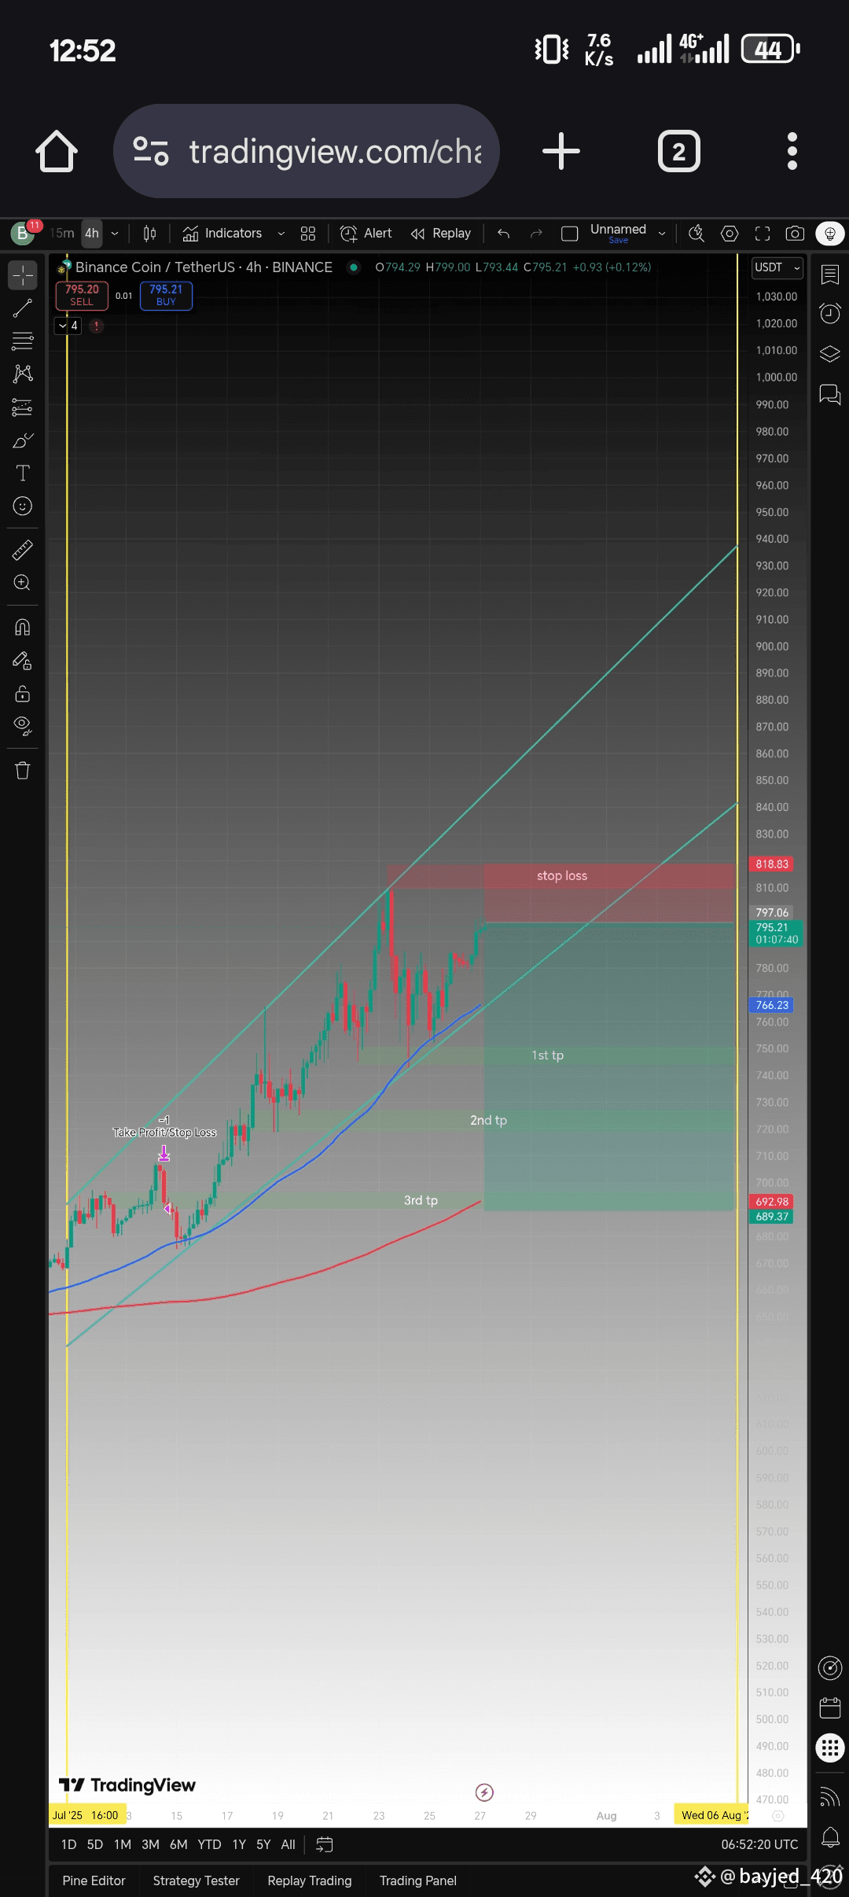The height and width of the screenshot is (1897, 849).
Task: Click the trash remove objects icon
Action: [x=23, y=770]
